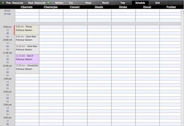Select the Grid view tab
This screenshot has height=126, width=184.
(157, 3)
